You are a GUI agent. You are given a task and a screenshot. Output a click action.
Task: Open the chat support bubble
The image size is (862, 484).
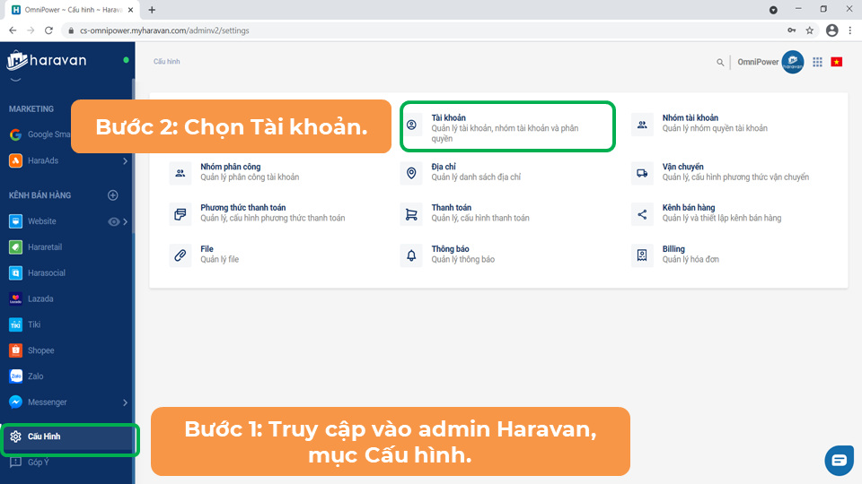[839, 460]
